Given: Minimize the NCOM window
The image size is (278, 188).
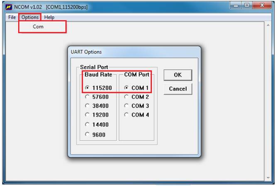Looking at the screenshot, I should pos(238,6).
